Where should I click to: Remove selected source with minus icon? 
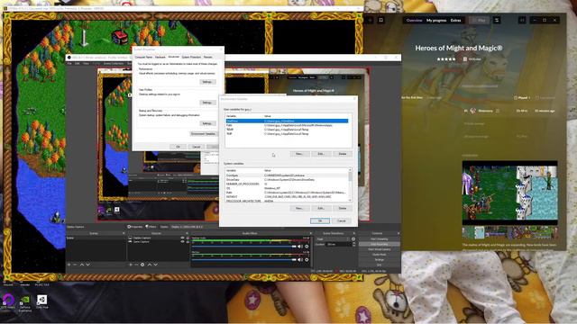click(x=136, y=265)
